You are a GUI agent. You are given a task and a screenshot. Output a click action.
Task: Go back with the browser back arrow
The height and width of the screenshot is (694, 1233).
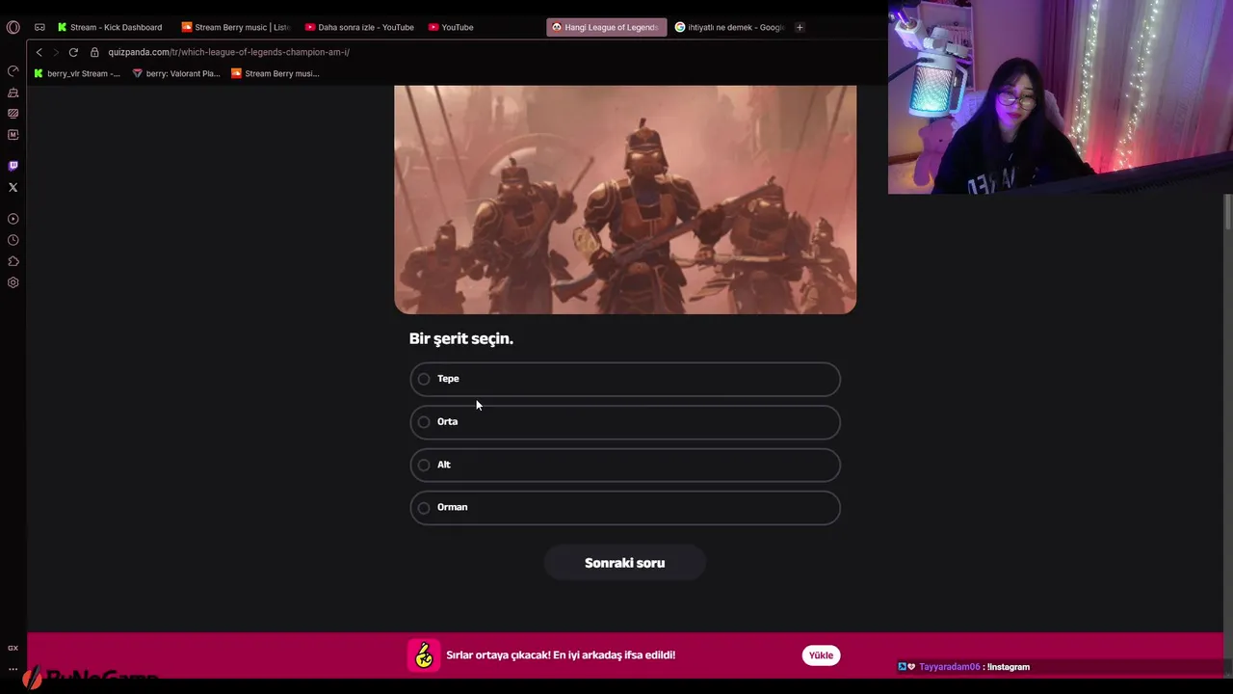[39, 52]
